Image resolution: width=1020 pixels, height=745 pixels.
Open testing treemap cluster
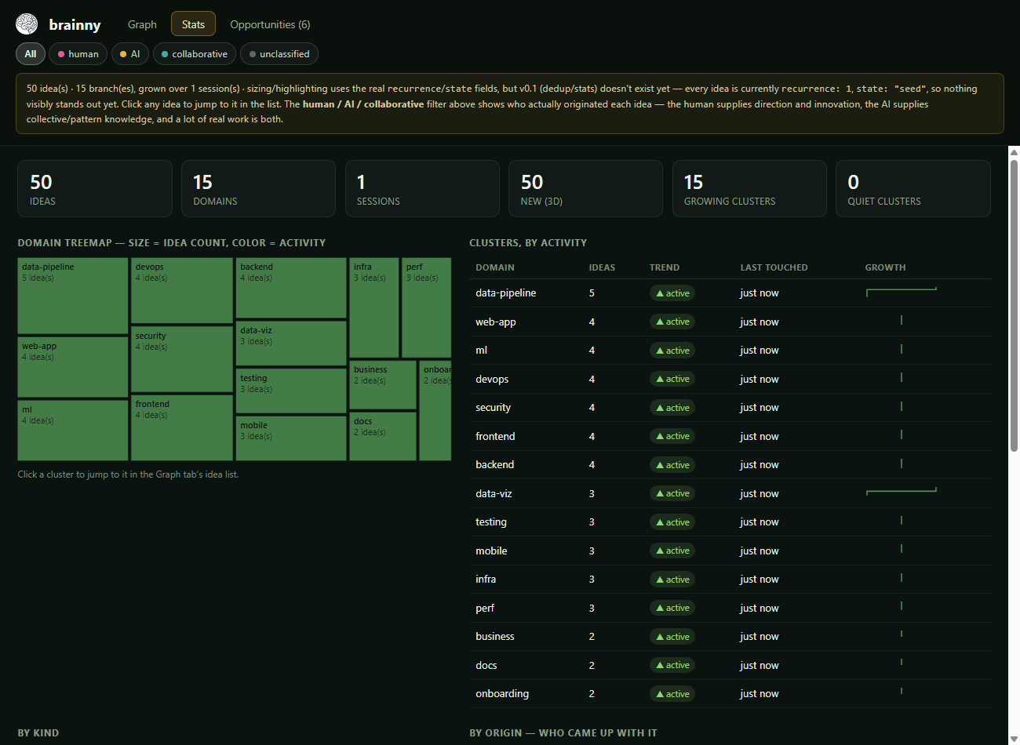(291, 391)
